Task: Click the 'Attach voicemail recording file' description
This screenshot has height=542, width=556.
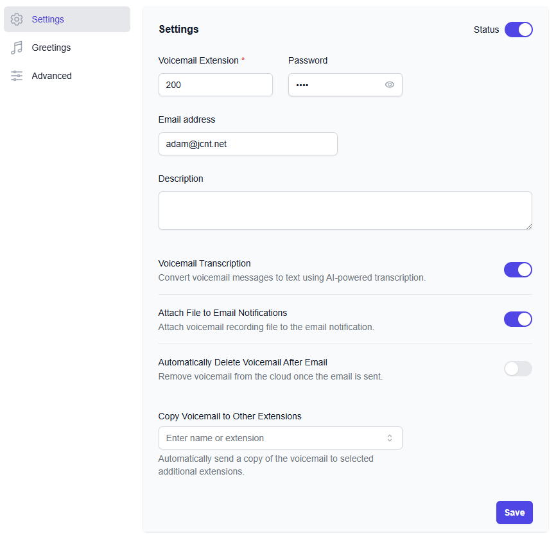Action: (x=266, y=327)
